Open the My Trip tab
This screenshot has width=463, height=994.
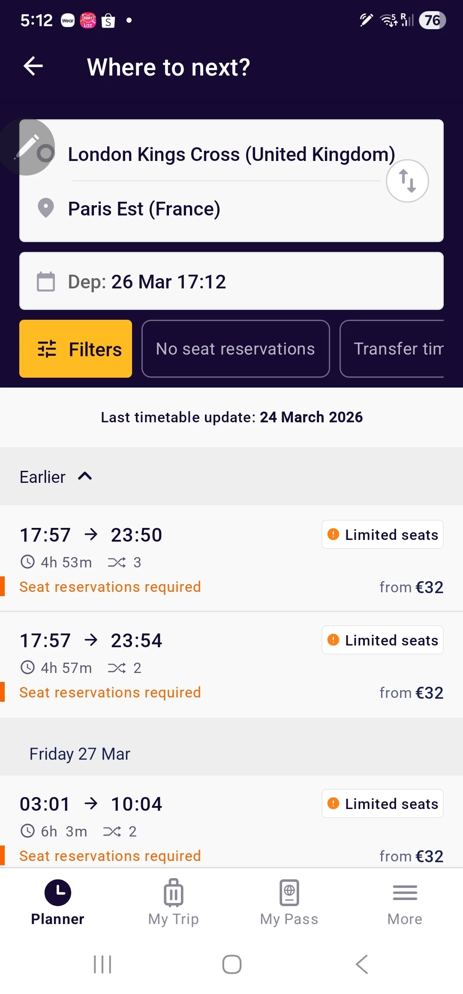(173, 902)
